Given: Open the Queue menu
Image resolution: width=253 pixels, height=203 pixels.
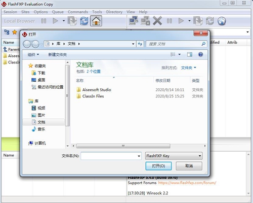Looking at the screenshot, I should 58,12.
